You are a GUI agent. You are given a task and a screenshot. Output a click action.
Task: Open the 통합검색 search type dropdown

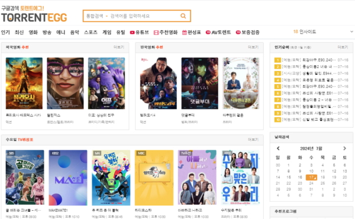(96, 16)
